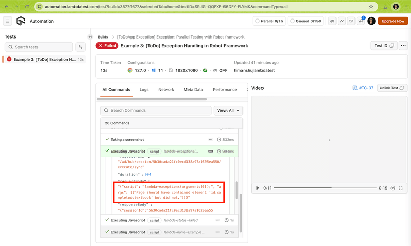Click the Chrome 127.0 configuration

[137, 70]
